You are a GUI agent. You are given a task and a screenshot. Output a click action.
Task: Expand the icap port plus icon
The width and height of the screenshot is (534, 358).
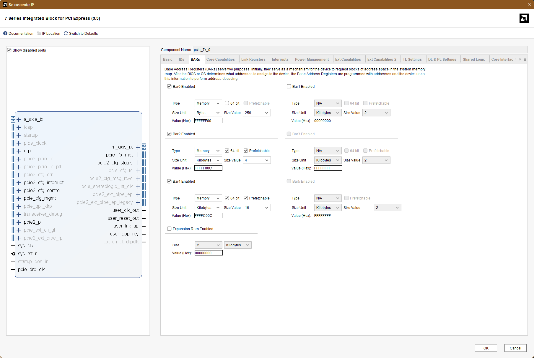pyautogui.click(x=19, y=127)
